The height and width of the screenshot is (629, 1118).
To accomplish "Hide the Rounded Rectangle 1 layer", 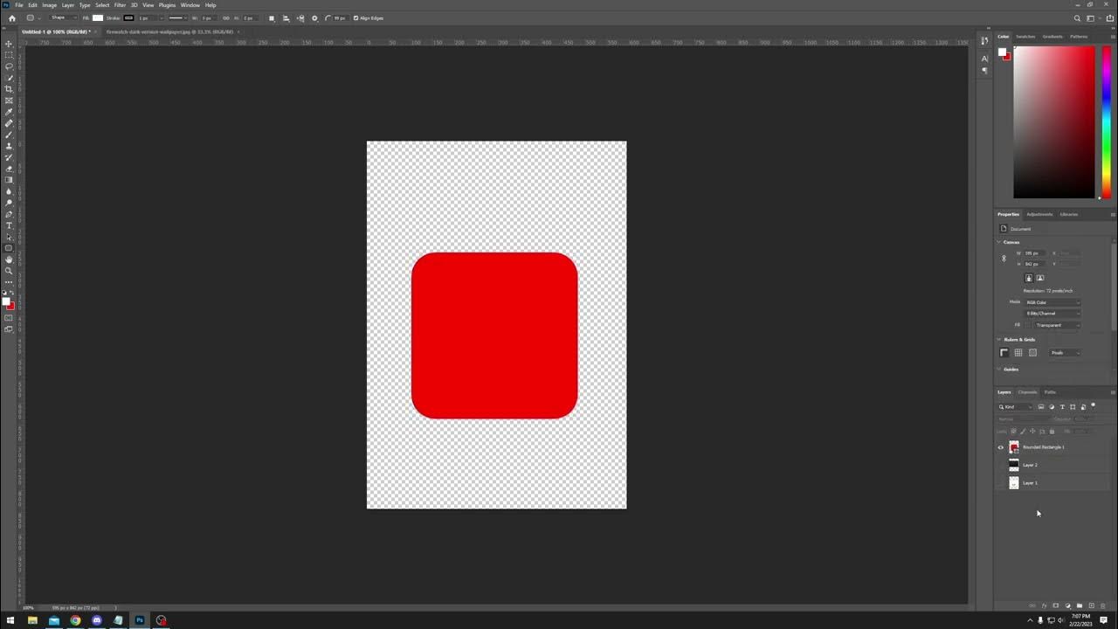I will [1001, 447].
